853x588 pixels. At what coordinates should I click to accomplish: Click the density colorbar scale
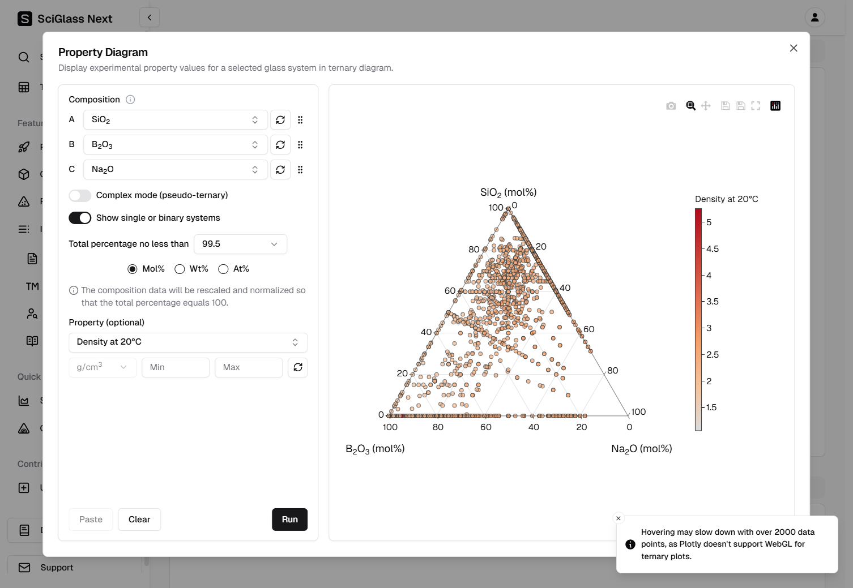click(698, 320)
